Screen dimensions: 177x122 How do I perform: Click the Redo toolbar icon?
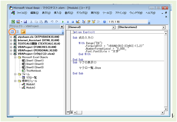[x=57, y=22]
